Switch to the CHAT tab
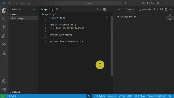The image size is (174, 98). [x=119, y=9]
